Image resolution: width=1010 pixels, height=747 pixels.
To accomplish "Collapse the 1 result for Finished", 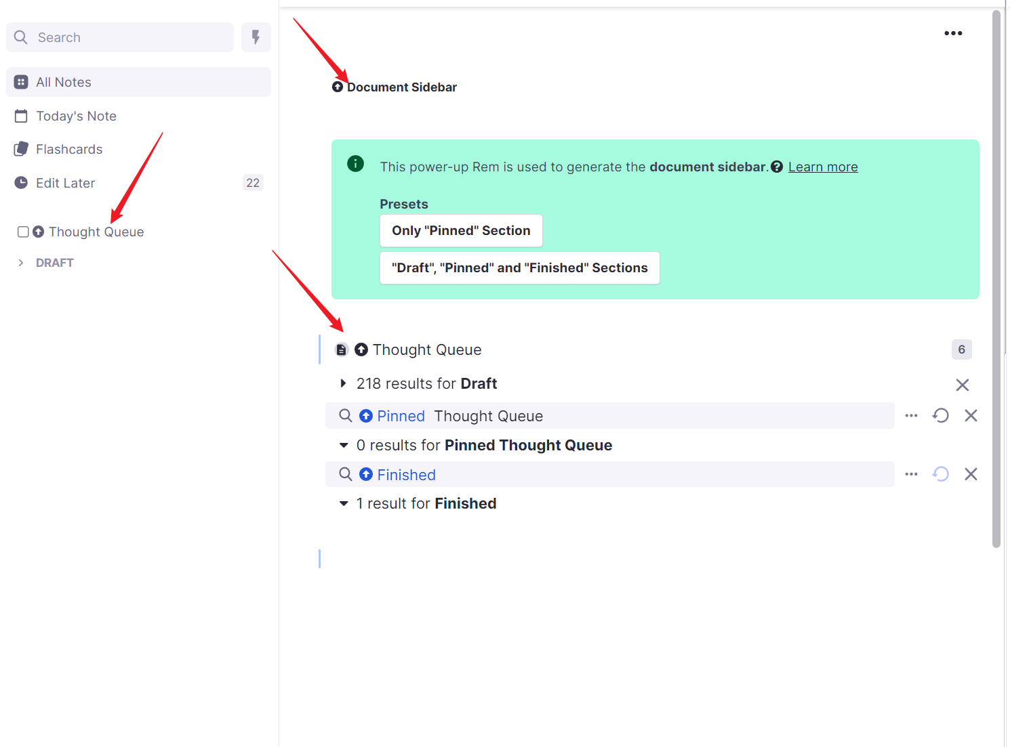I will (344, 504).
